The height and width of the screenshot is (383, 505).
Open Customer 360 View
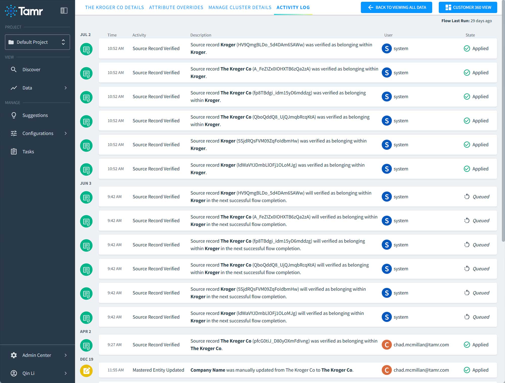pyautogui.click(x=468, y=7)
